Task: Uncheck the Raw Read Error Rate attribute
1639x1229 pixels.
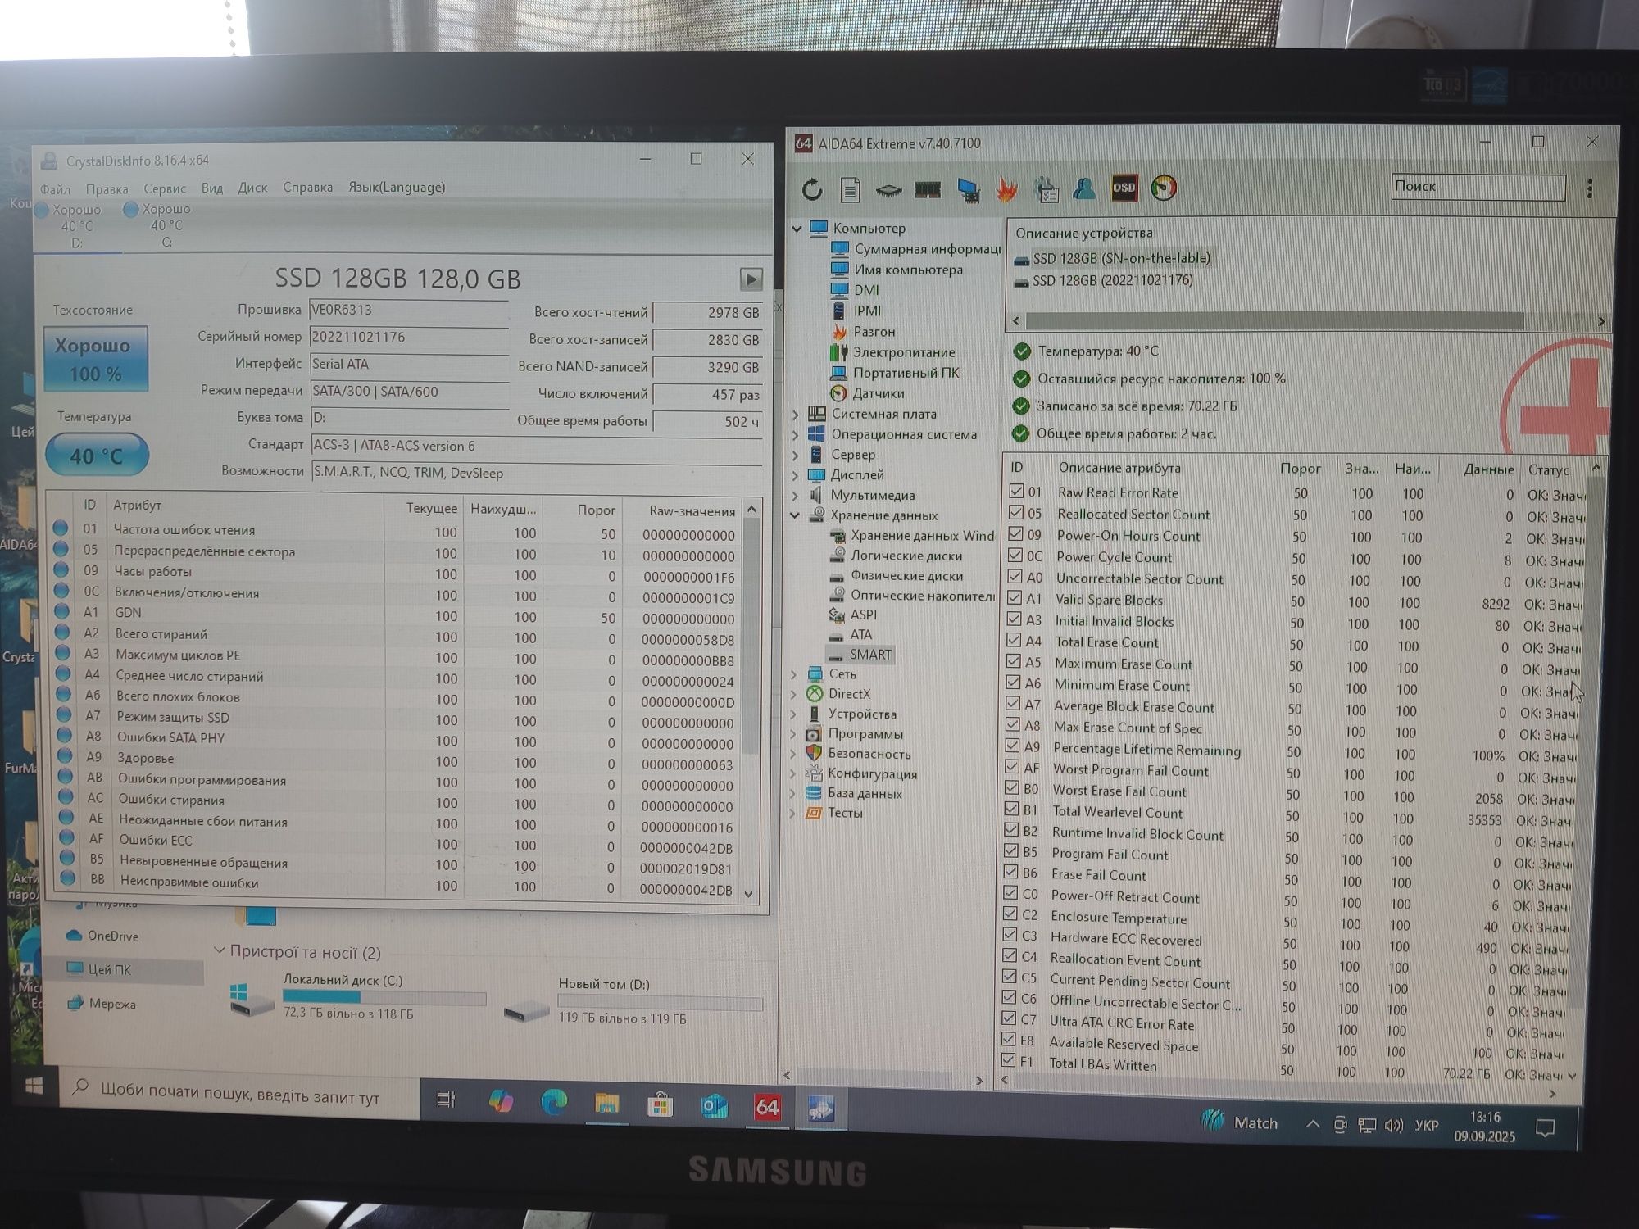Action: [x=1017, y=491]
